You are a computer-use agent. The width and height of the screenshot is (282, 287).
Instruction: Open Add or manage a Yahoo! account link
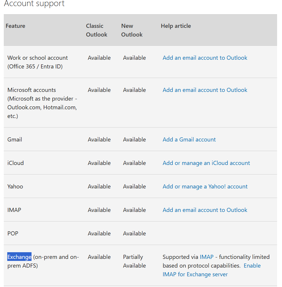[x=205, y=186]
